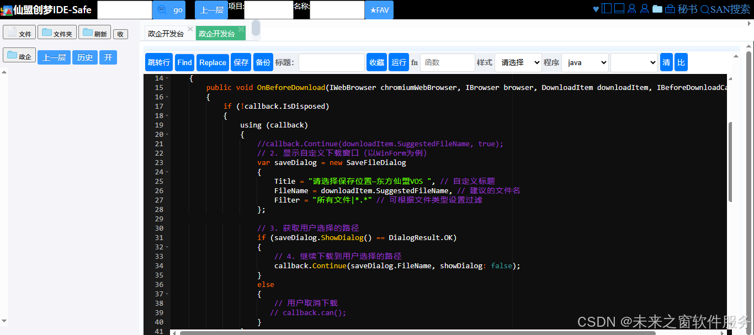
Task: Click the Find button
Action: coord(185,62)
